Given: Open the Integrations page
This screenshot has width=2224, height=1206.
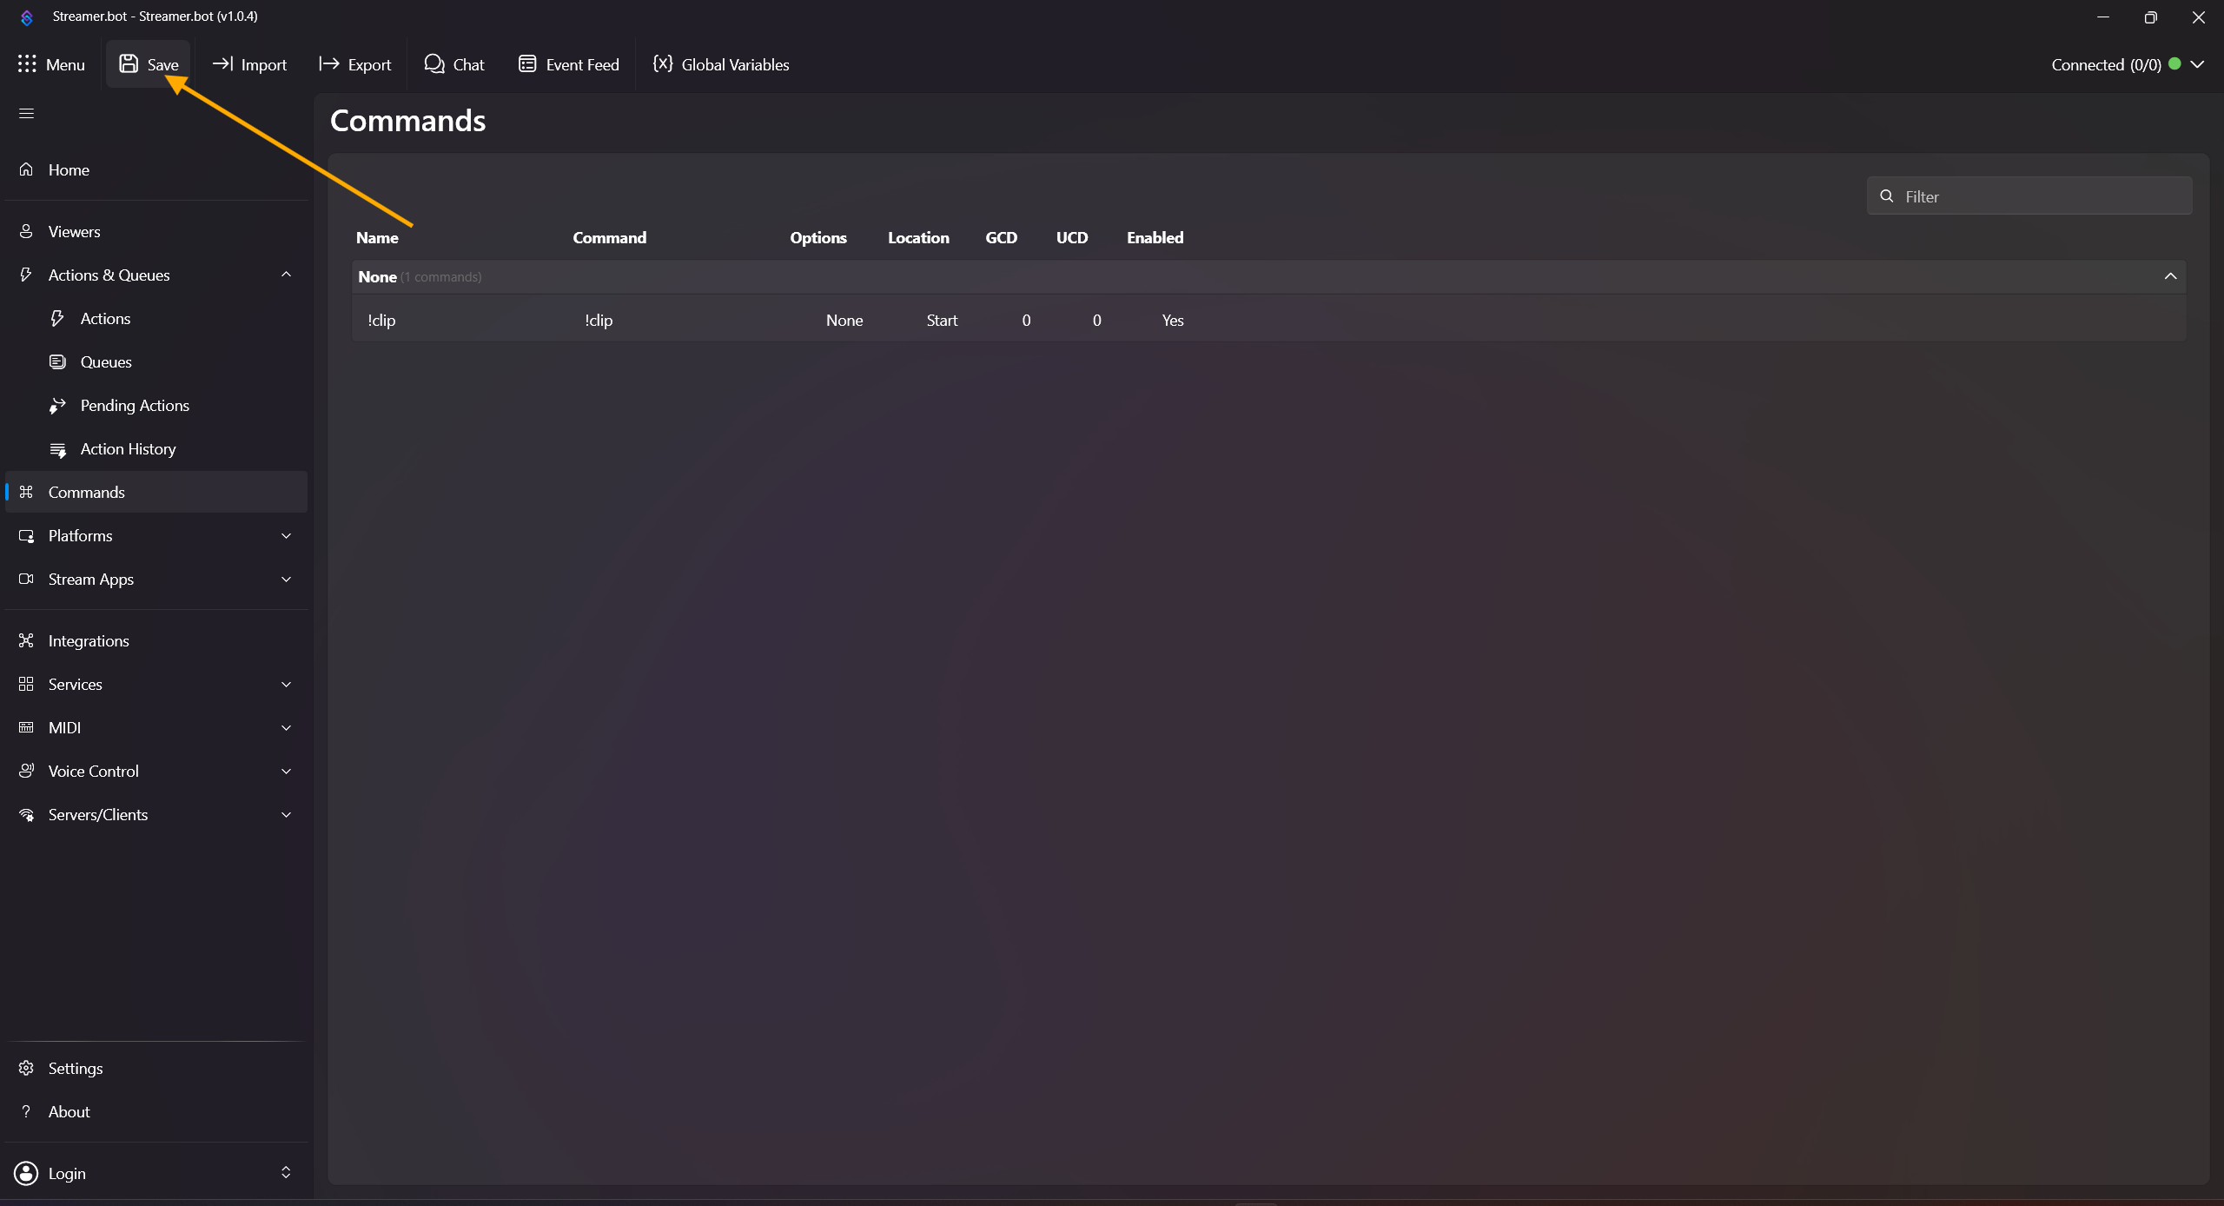Looking at the screenshot, I should (x=89, y=641).
